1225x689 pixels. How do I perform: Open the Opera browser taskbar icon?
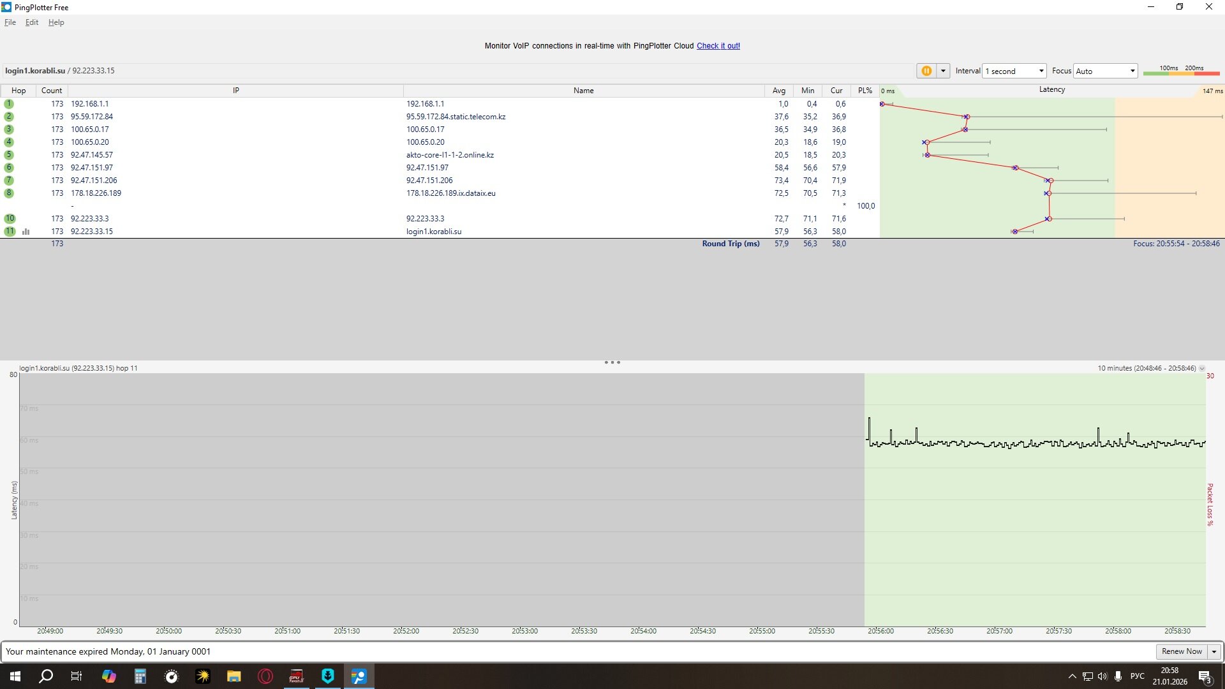click(265, 676)
